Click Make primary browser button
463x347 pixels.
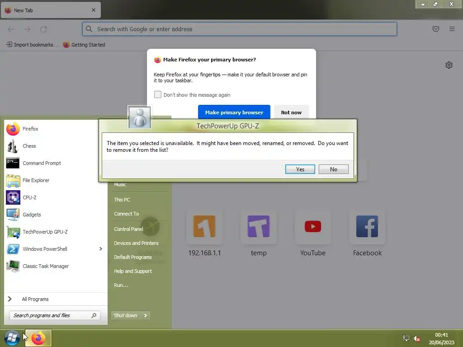(234, 113)
